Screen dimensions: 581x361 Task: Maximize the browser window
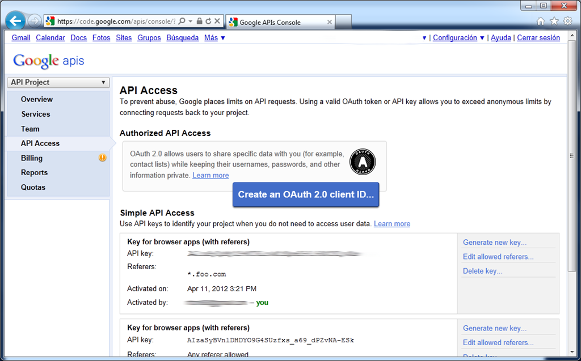pyautogui.click(x=544, y=6)
